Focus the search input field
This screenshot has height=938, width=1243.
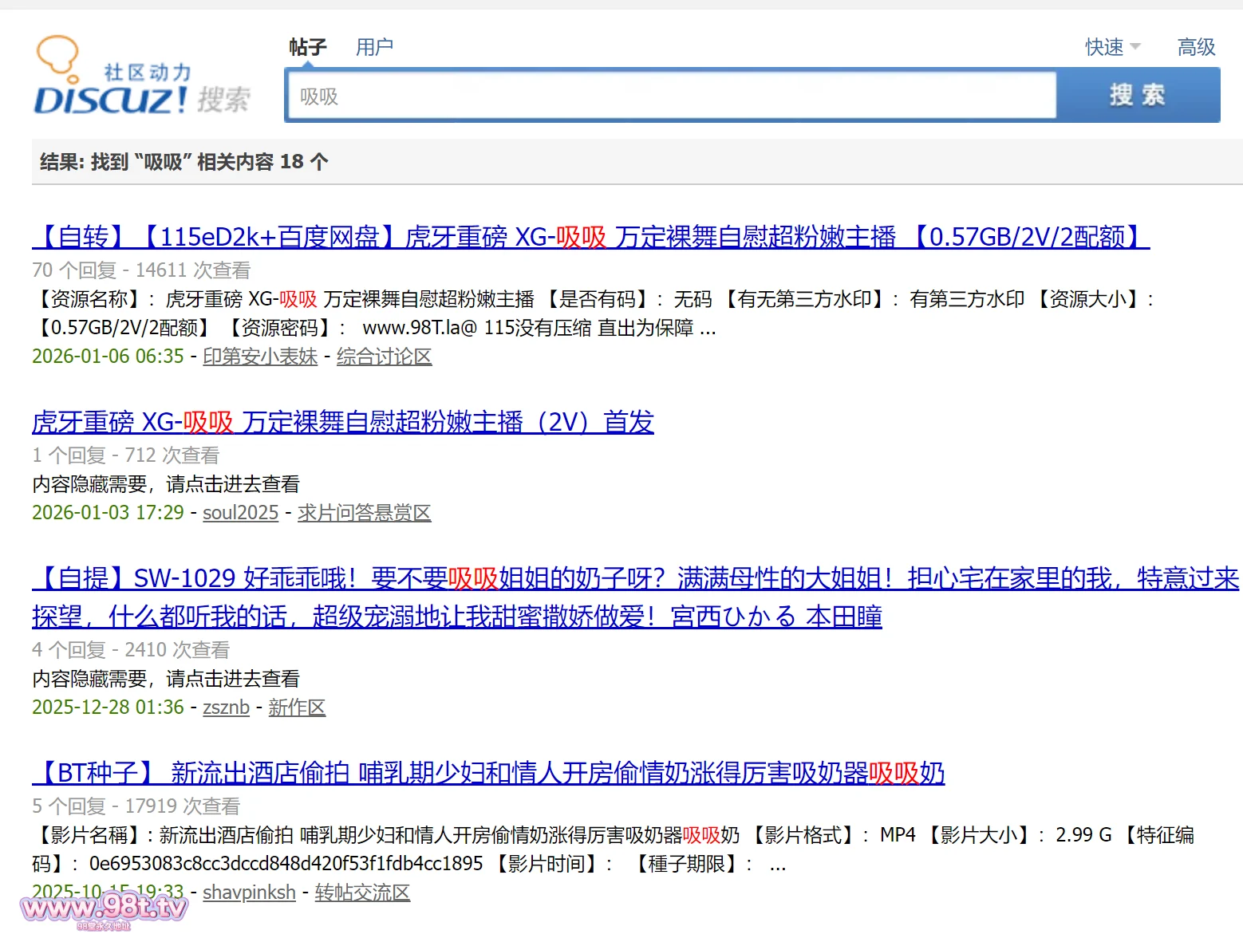670,97
